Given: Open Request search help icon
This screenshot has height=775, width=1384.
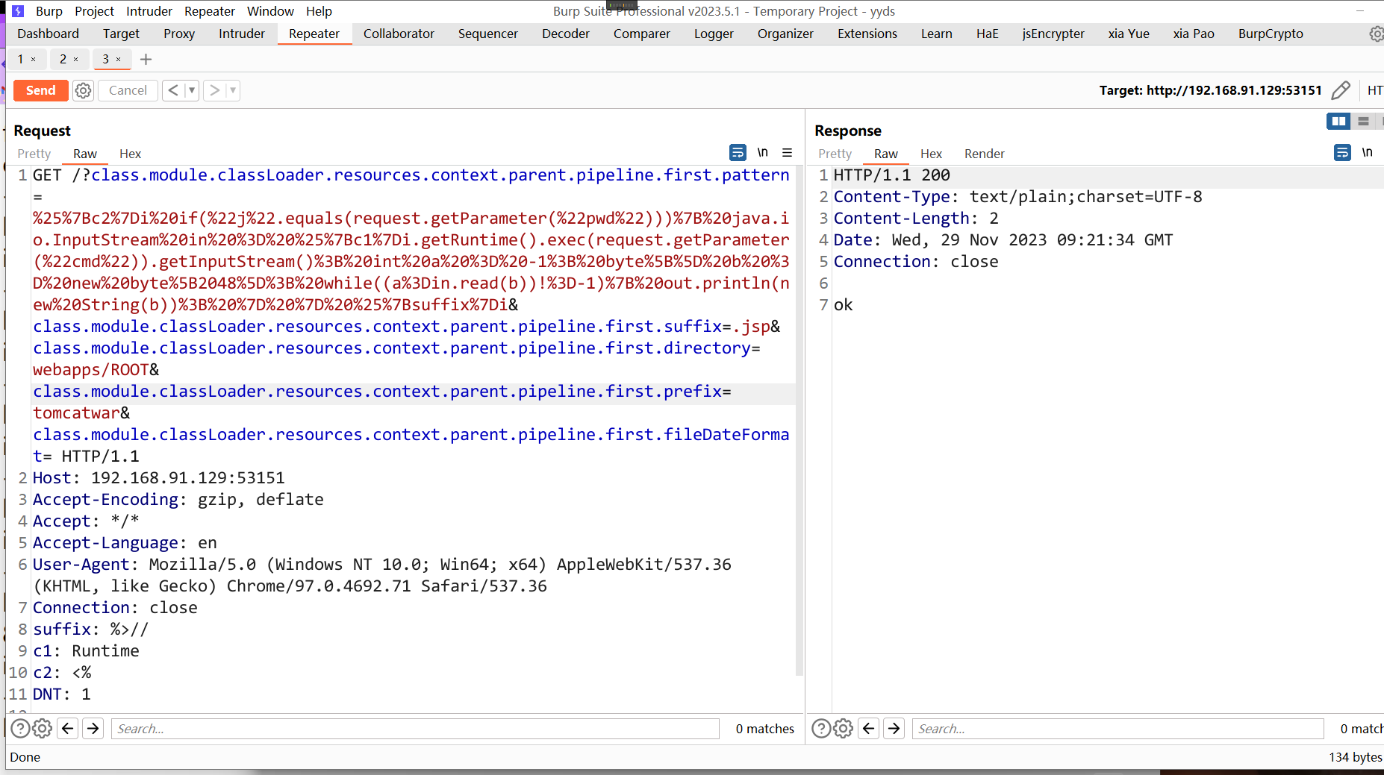Looking at the screenshot, I should click(20, 729).
